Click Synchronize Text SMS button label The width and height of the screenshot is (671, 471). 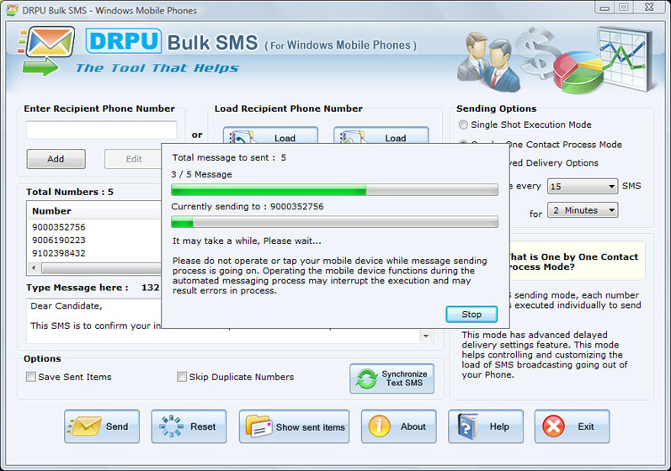pyautogui.click(x=404, y=378)
